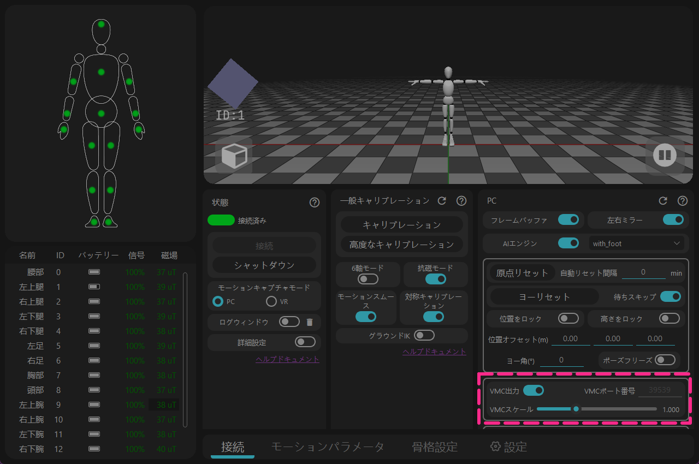Viewport: 699px width, 464px height.
Task: Click the purple ID:1 diamond marker
Action: click(x=232, y=84)
